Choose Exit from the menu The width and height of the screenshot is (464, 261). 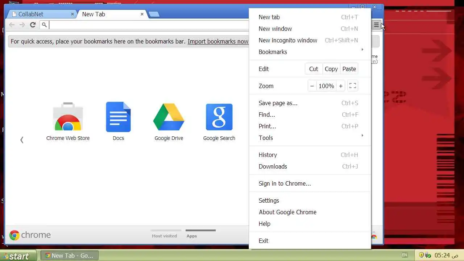pyautogui.click(x=310, y=241)
